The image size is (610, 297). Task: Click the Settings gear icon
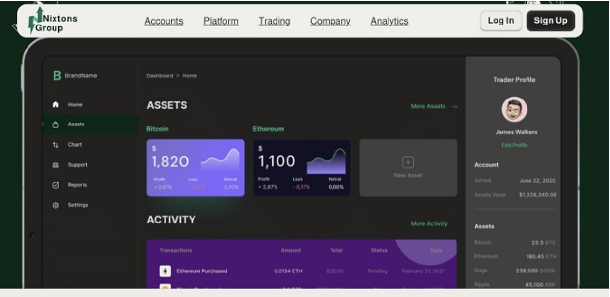pos(56,205)
